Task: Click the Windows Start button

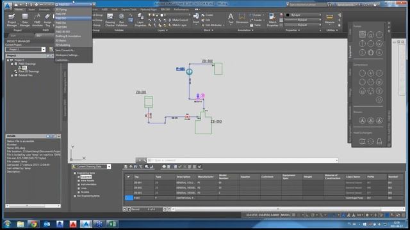Action: [x=7, y=224]
